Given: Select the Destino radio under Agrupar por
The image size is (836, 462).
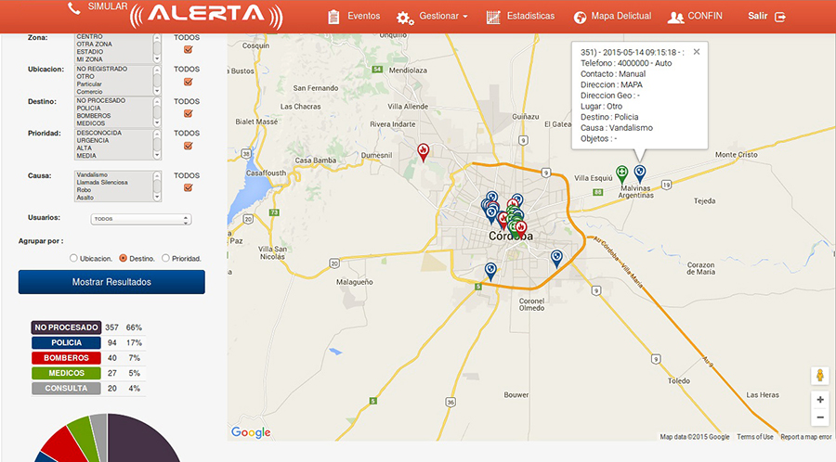Looking at the screenshot, I should point(124,258).
